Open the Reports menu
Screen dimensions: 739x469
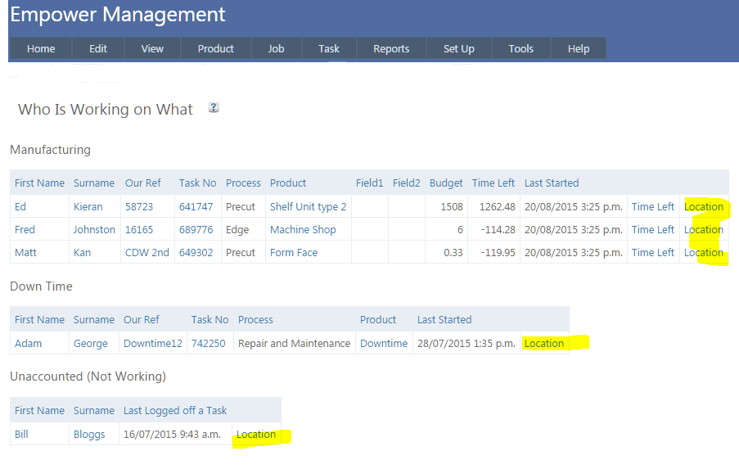391,48
